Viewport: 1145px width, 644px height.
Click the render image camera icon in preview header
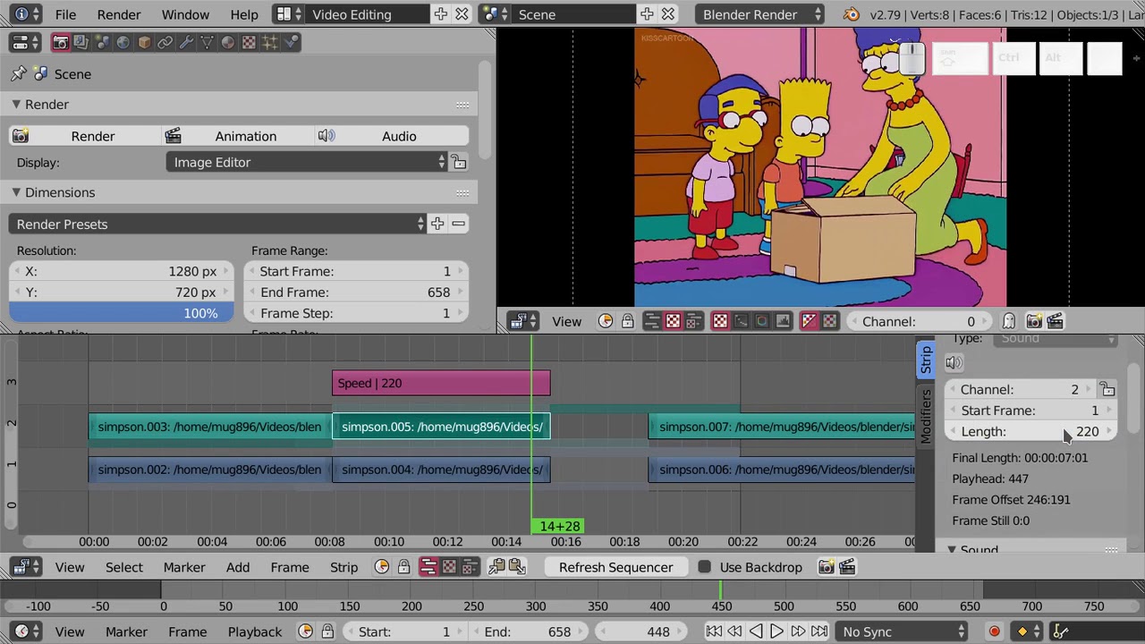pos(1034,321)
